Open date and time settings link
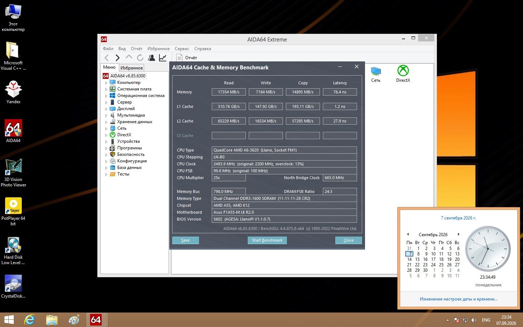This screenshot has width=523, height=327. (458, 299)
